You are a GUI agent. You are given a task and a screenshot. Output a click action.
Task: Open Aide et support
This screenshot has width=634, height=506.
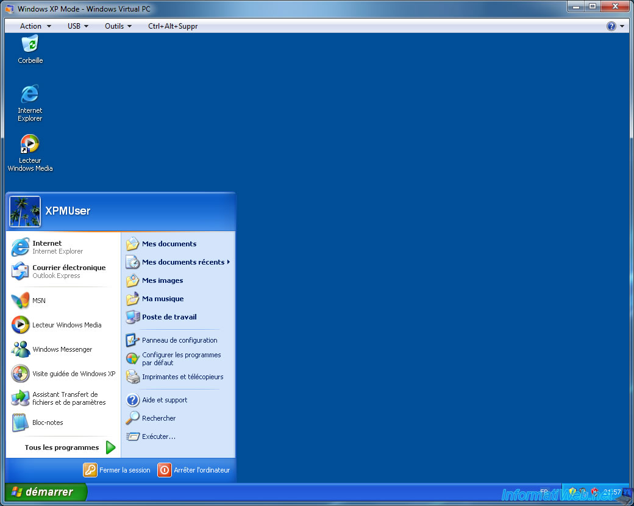(178, 400)
